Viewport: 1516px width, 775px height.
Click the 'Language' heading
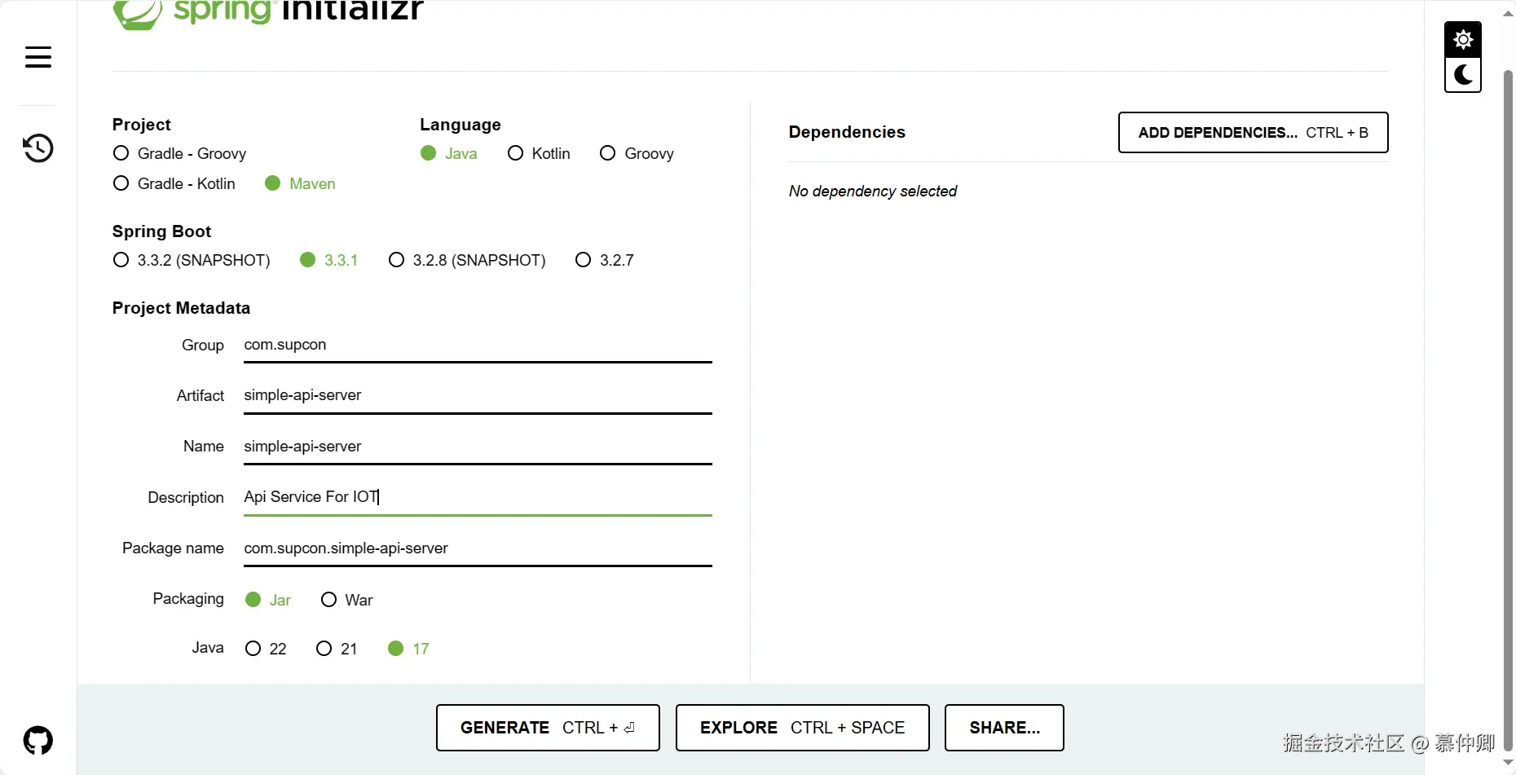[x=461, y=125]
